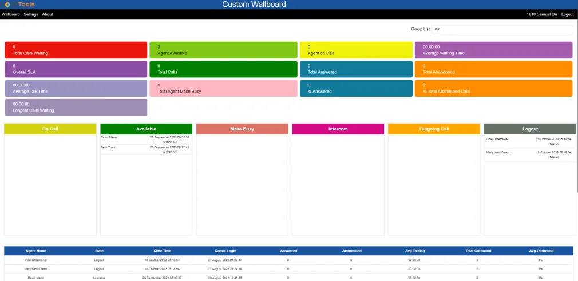Screen dimensions: 578x281
Task: Click the magenta Intercom panel header
Action: (x=338, y=129)
